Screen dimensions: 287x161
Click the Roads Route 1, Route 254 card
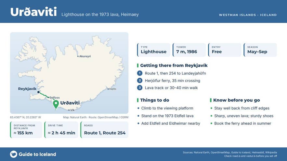105,130
